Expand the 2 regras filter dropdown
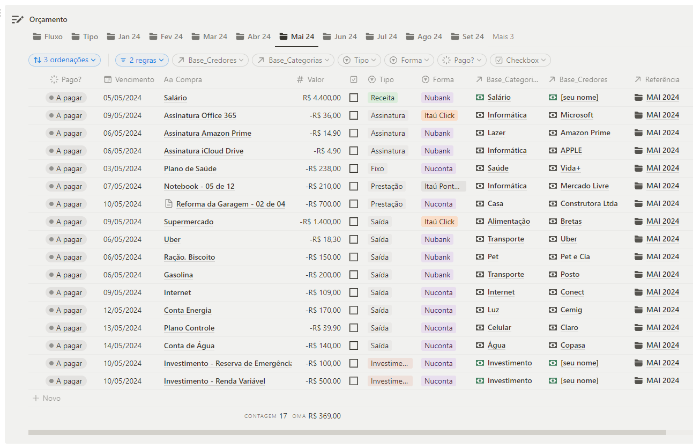Screen dimensions: 693x448 click(142, 60)
